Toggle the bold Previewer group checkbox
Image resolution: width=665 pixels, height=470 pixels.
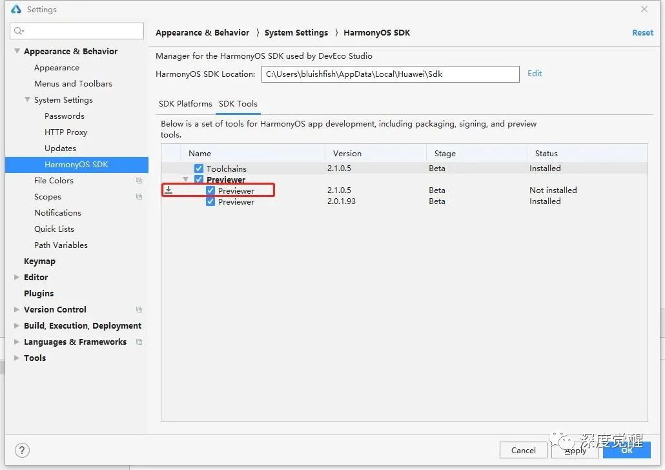coord(198,179)
